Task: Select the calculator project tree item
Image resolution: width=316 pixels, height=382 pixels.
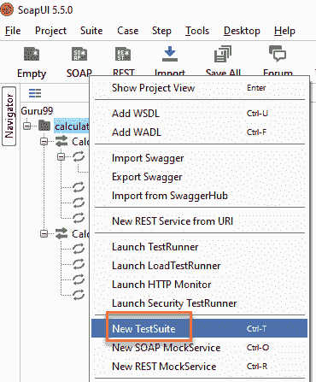Action: coord(72,126)
